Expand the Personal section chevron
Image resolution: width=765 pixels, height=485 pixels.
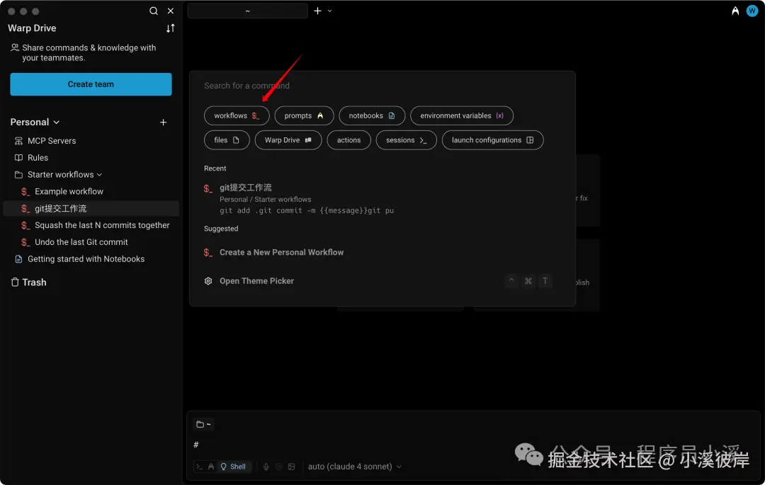[x=57, y=122]
